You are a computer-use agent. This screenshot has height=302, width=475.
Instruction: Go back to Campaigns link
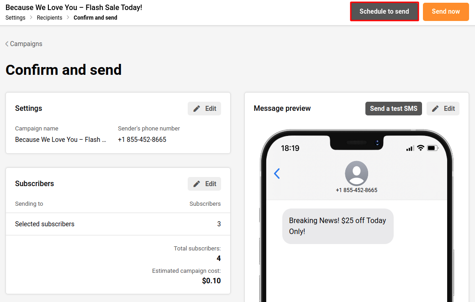point(26,44)
